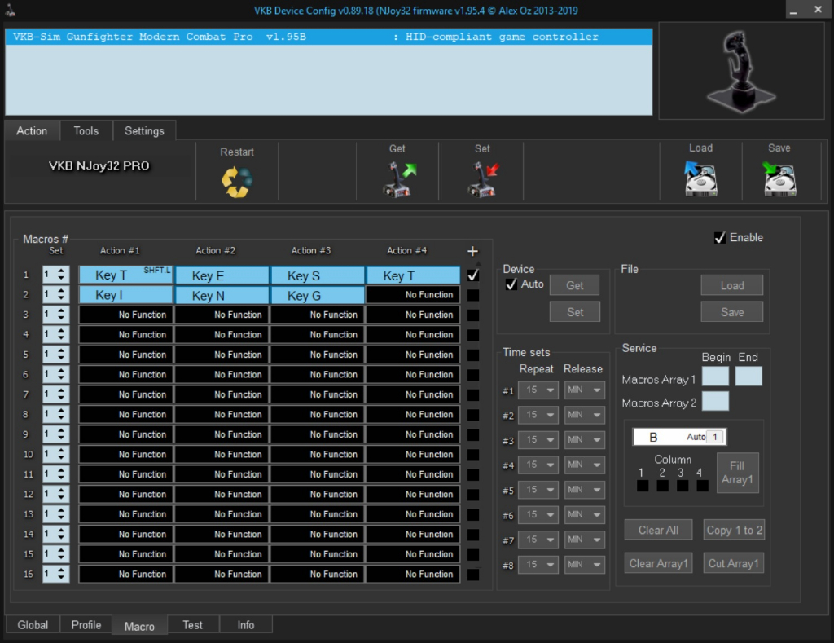Open the #2 Repeat dropdown
The height and width of the screenshot is (643, 834).
click(x=538, y=415)
